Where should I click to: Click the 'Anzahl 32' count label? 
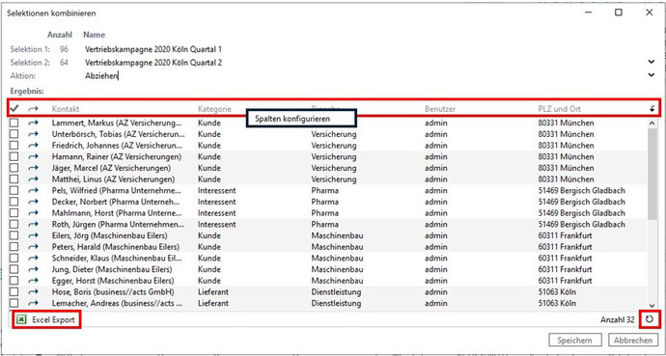[618, 319]
